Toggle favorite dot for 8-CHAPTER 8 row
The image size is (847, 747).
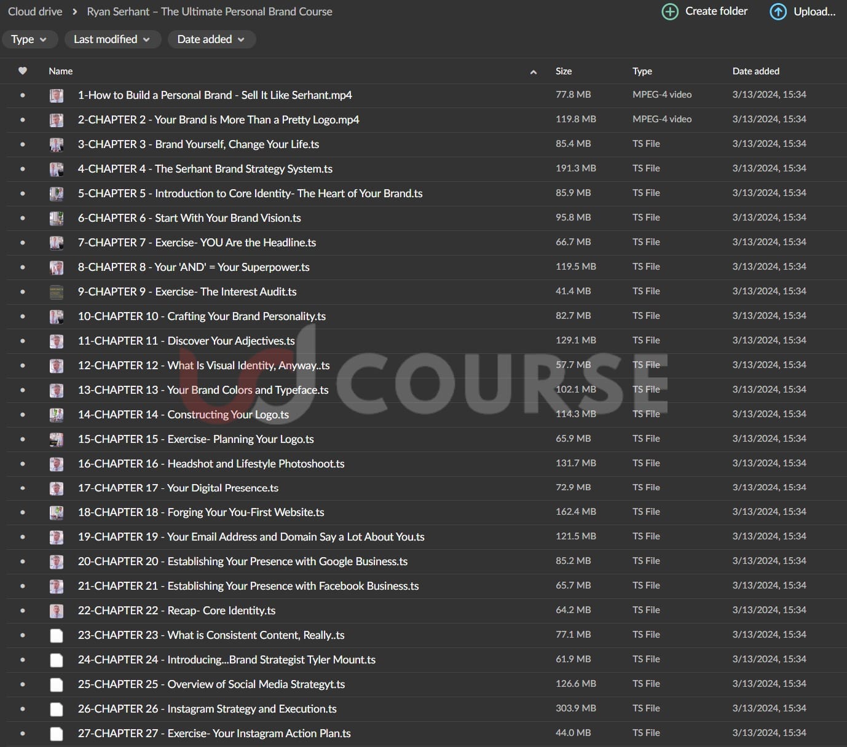pyautogui.click(x=23, y=267)
